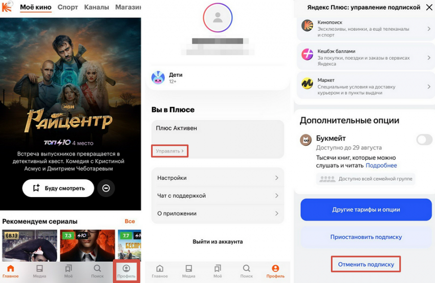This screenshot has height=283, width=435.
Task: Open the Главное home icon in the middle screen's bottom bar
Action: pos(160,268)
